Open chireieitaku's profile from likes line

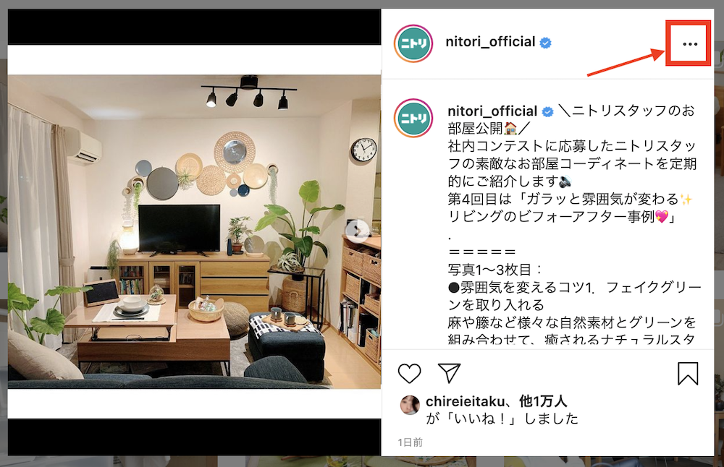[x=465, y=401]
